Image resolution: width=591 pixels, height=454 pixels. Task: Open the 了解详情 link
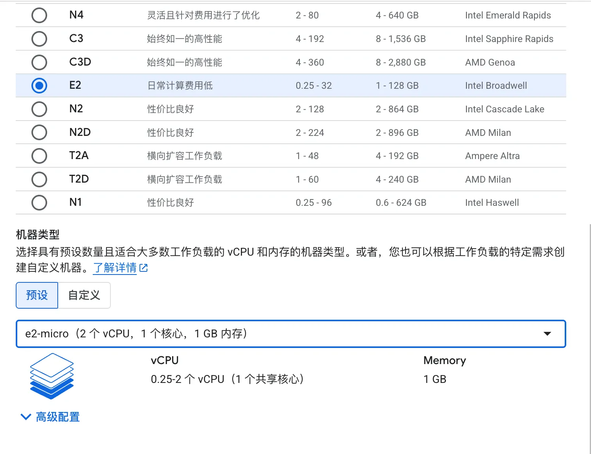point(115,268)
